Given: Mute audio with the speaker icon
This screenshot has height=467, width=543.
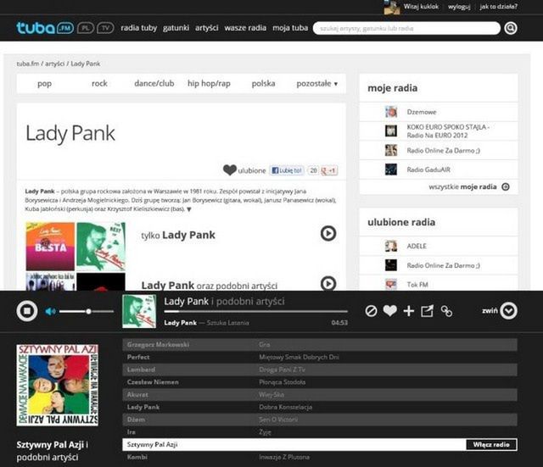Looking at the screenshot, I should pyautogui.click(x=50, y=311).
